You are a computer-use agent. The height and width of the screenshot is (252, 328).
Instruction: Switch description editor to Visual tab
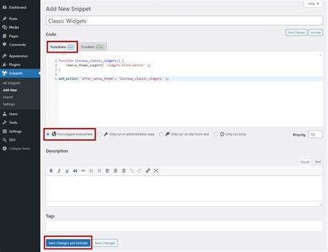pyautogui.click(x=304, y=162)
